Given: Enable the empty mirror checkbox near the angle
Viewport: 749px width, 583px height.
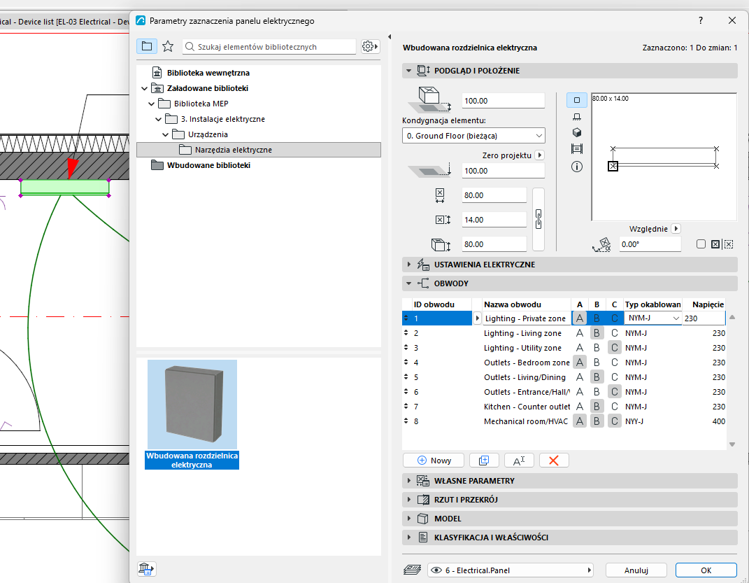Looking at the screenshot, I should pos(701,244).
